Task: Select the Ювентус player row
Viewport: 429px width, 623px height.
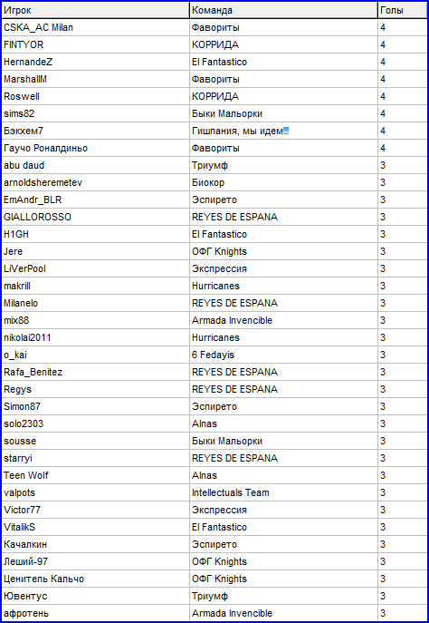Action: [214, 596]
